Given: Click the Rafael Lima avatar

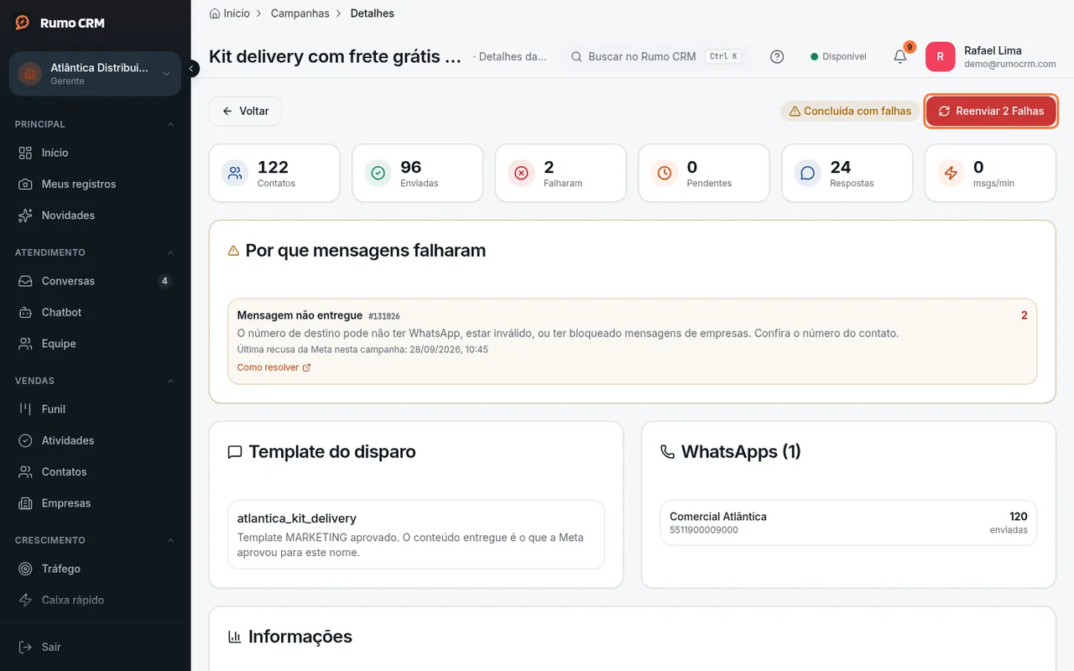Looking at the screenshot, I should click(941, 56).
